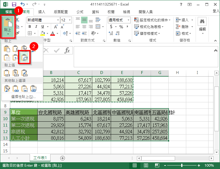Increase font size with large A icon
Screen dimensions: 220x169
click(x=56, y=27)
